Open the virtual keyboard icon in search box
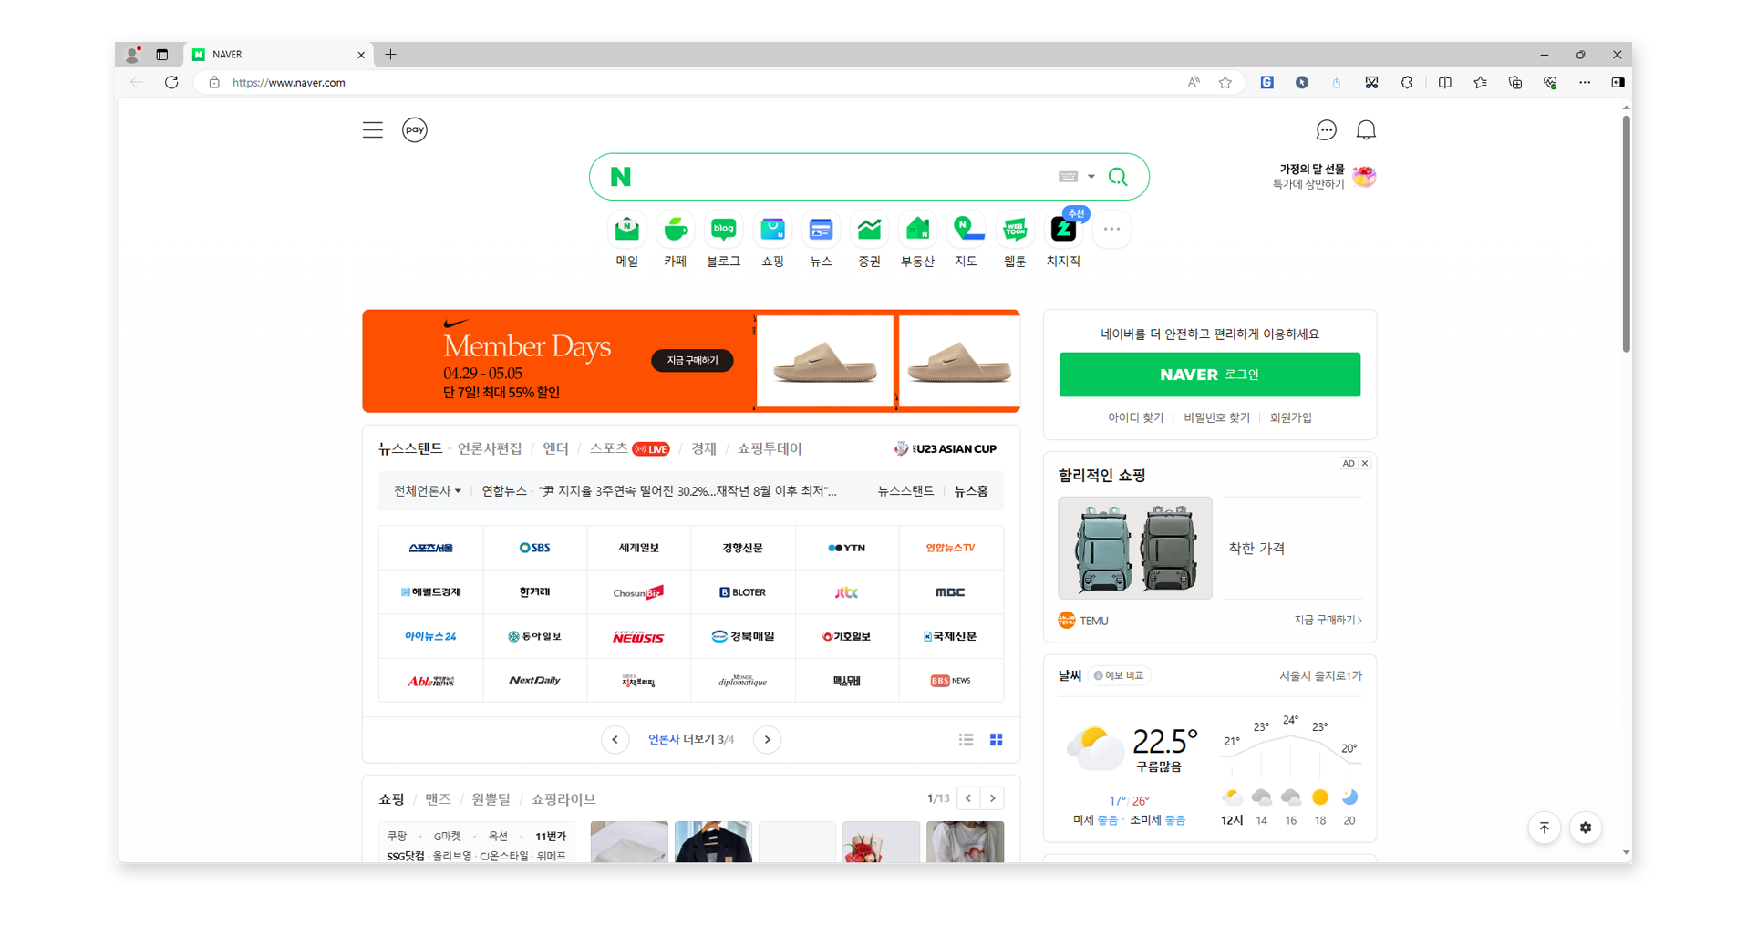1747x946 pixels. (x=1068, y=177)
